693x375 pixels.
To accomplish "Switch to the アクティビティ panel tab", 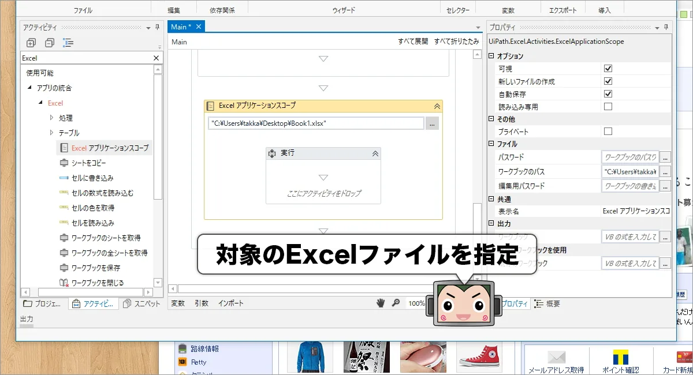I will coord(94,303).
